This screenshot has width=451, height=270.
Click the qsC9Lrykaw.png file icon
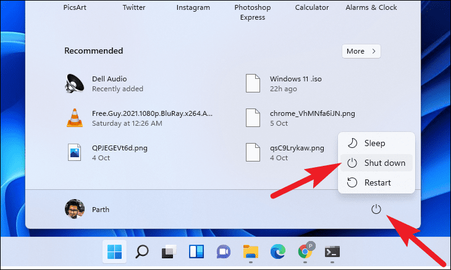pyautogui.click(x=253, y=152)
